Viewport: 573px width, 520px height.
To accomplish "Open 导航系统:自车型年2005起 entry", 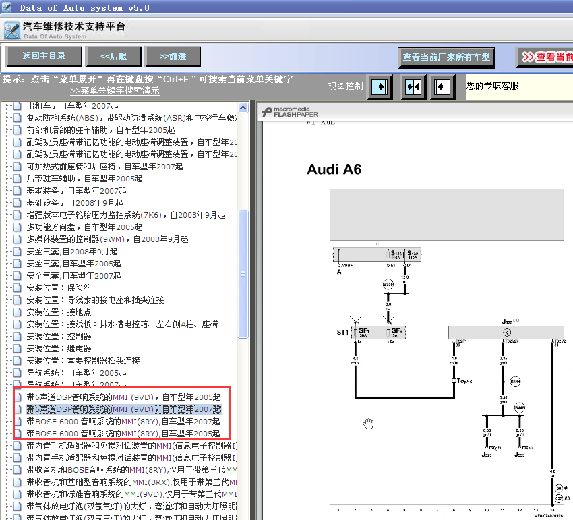I will point(76,372).
